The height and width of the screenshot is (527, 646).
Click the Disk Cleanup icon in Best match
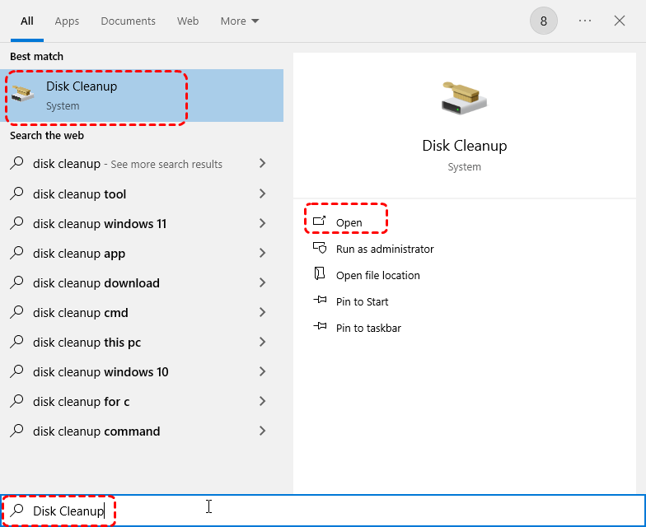[x=23, y=96]
